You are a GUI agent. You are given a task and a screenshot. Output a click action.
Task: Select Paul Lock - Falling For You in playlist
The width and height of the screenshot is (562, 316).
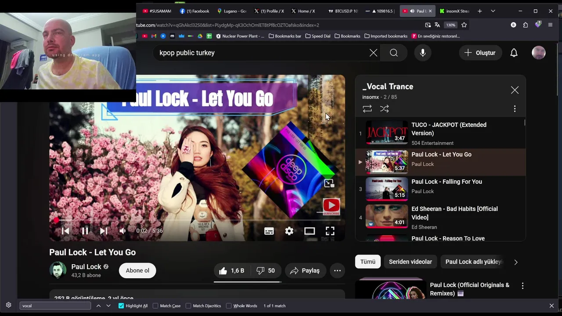(x=440, y=189)
